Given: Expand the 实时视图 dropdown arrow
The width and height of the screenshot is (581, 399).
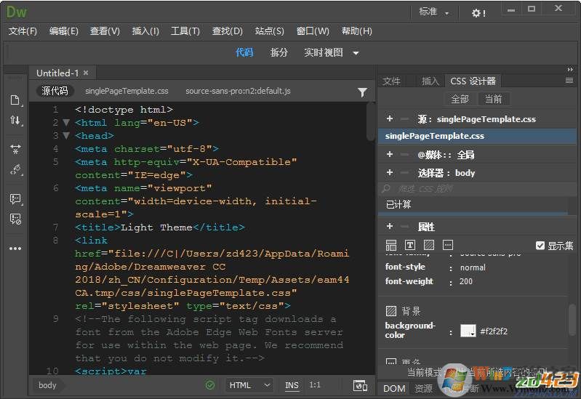Looking at the screenshot, I should point(356,53).
